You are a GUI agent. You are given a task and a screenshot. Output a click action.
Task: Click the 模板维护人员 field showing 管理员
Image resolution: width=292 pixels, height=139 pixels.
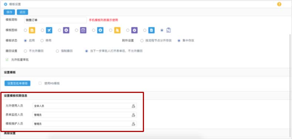tap(84, 124)
